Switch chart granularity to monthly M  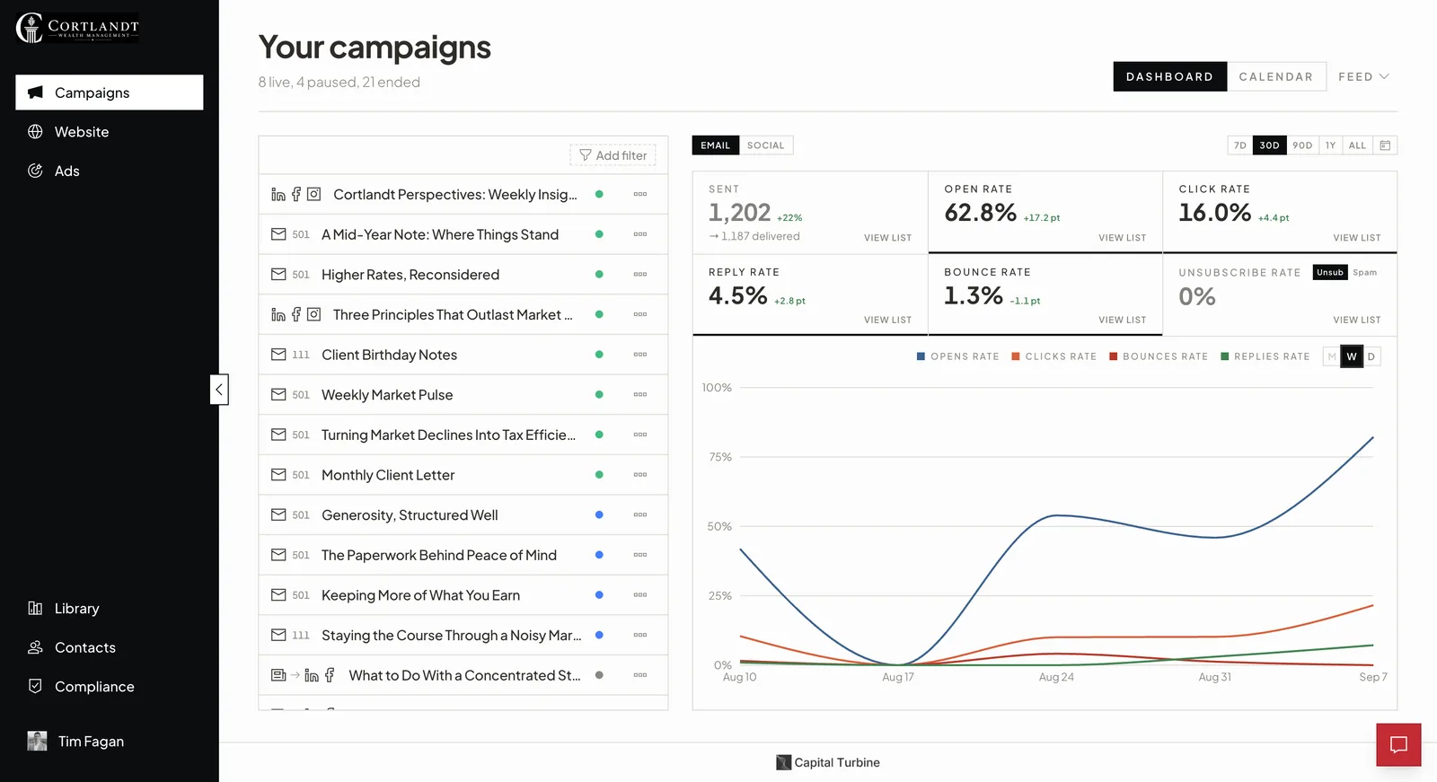tap(1331, 356)
